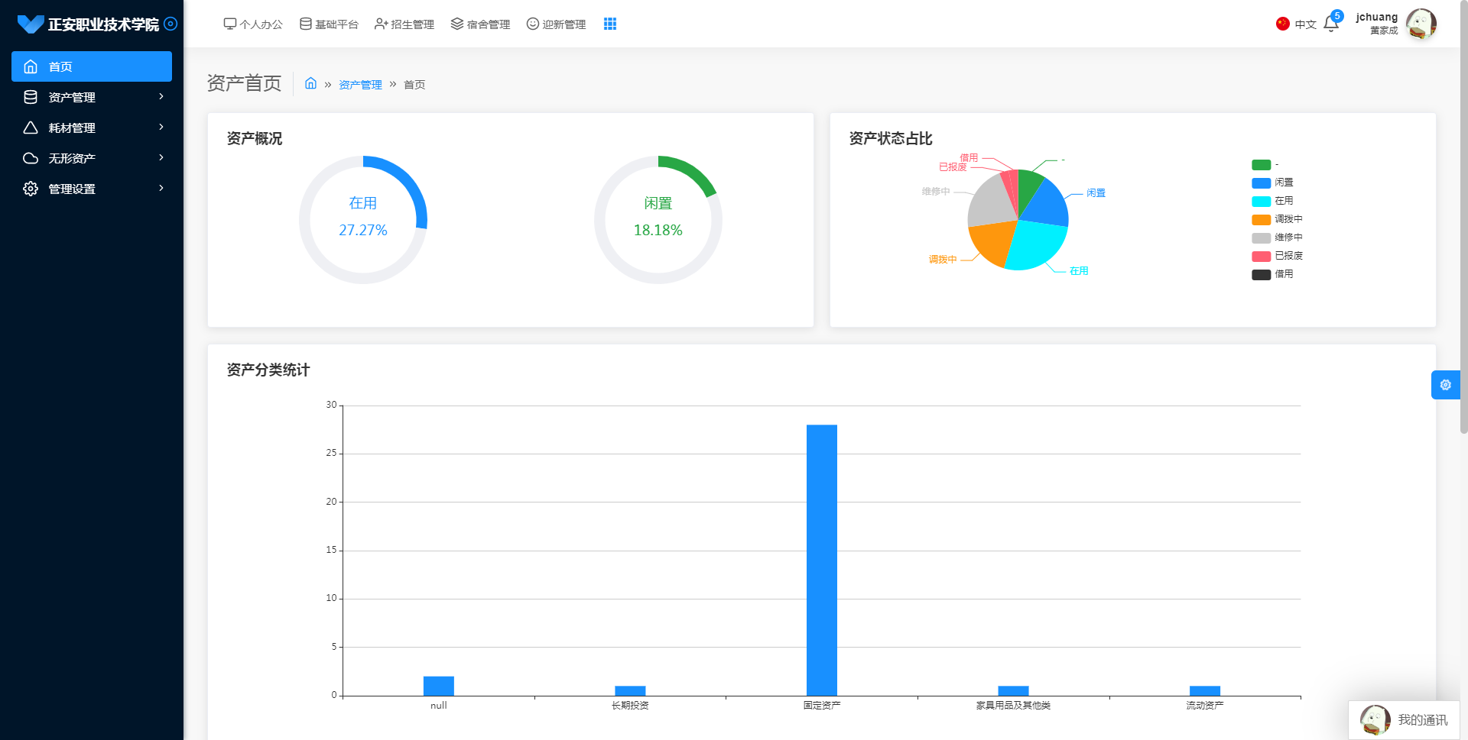Click the 正安职业技术学院 title
The image size is (1468, 740).
(x=103, y=24)
